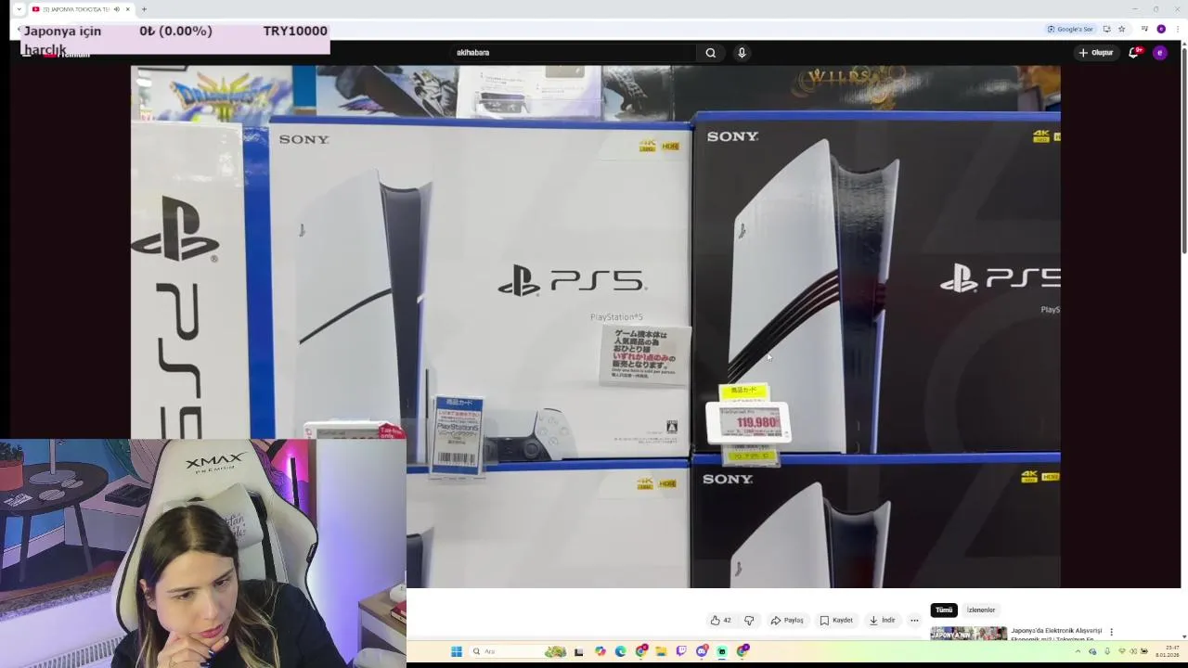Click the video player showing PS5 boxes
The height and width of the screenshot is (668, 1188).
(595, 327)
